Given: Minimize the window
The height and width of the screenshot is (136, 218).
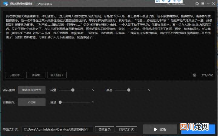Looking at the screenshot, I should (x=208, y=4).
